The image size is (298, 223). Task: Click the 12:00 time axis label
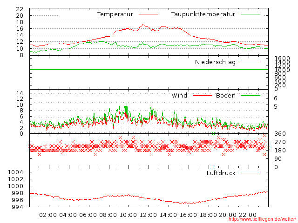[x=148, y=215]
